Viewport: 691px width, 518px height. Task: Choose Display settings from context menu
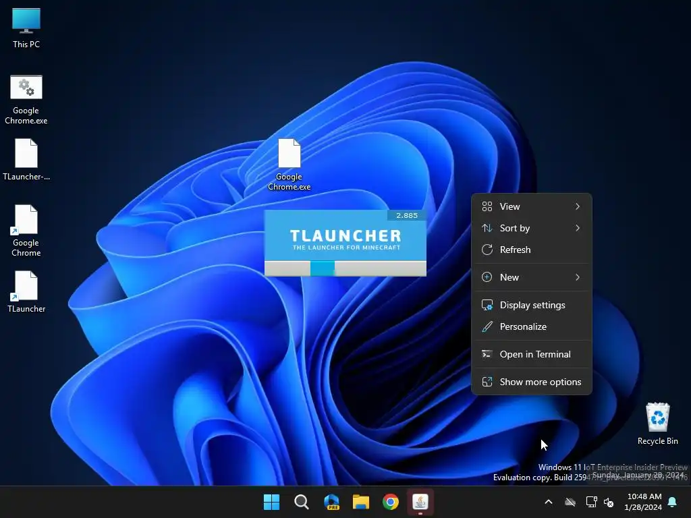point(532,306)
